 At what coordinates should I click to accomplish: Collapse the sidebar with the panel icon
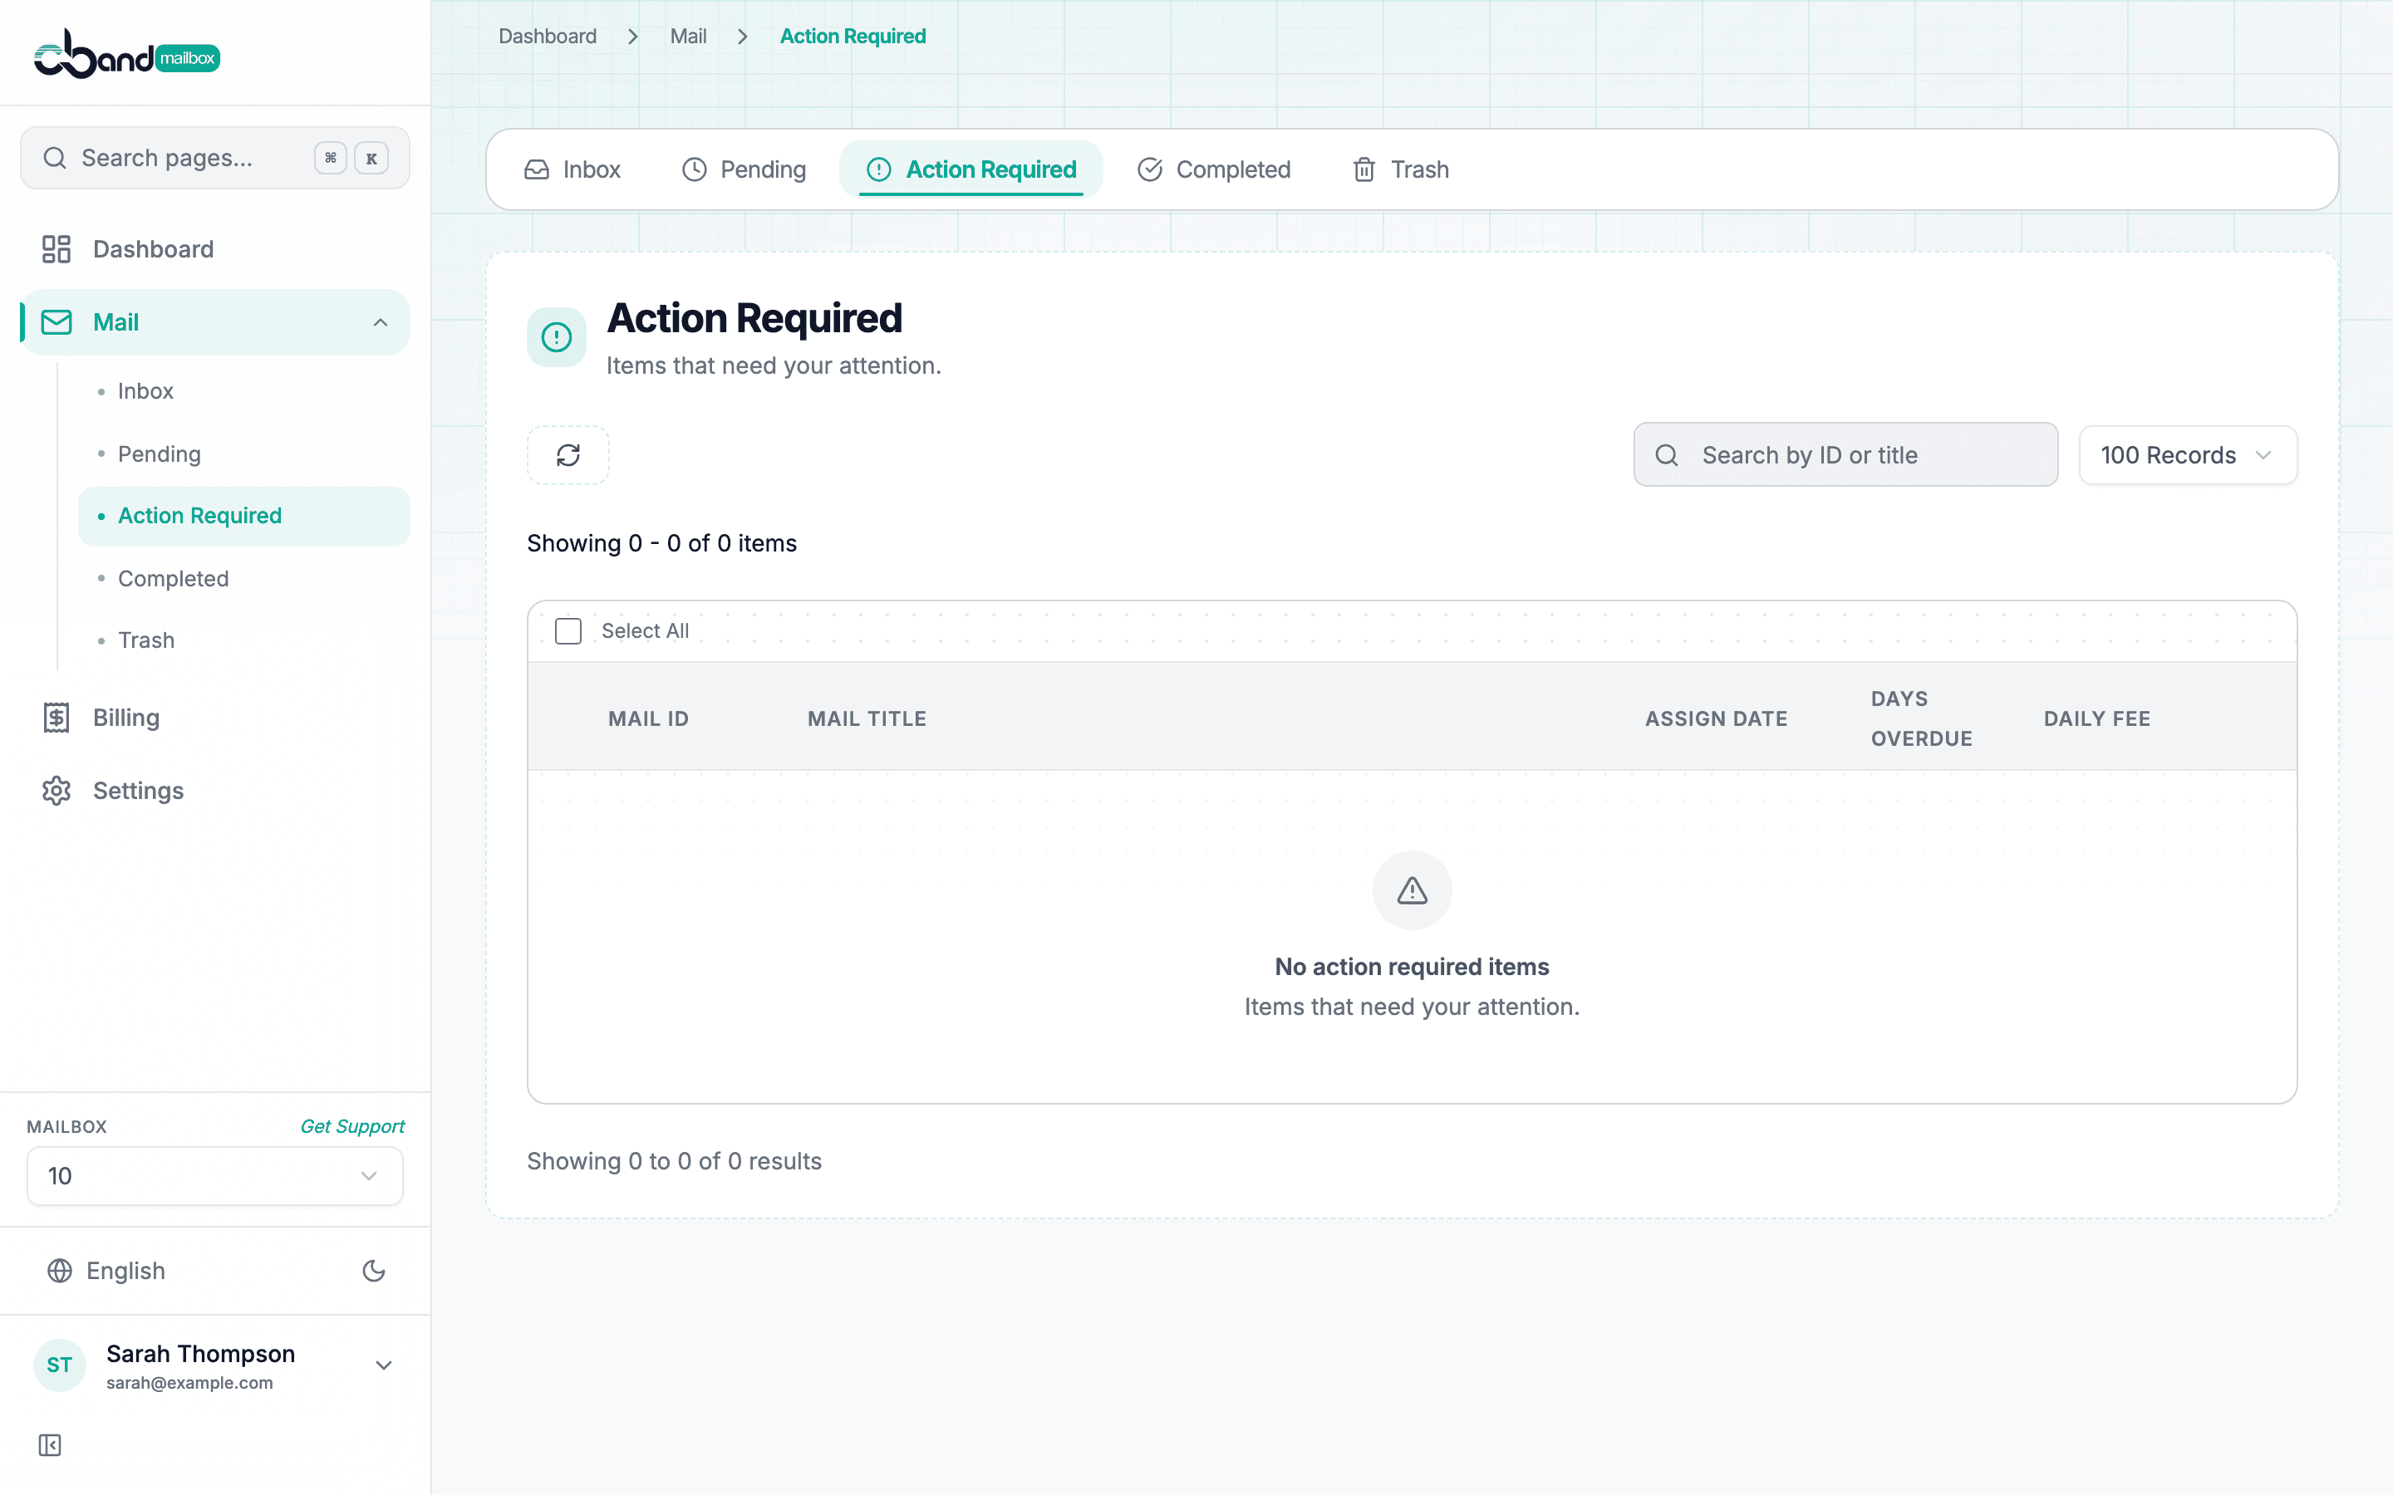(50, 1445)
